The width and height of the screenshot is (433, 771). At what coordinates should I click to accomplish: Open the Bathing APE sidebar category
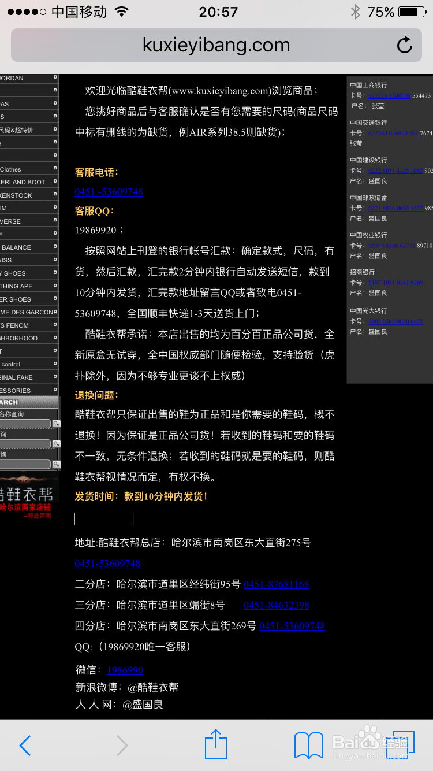[29, 286]
